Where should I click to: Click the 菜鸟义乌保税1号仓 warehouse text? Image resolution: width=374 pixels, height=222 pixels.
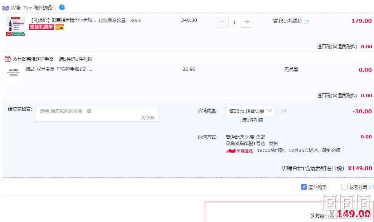245,143
